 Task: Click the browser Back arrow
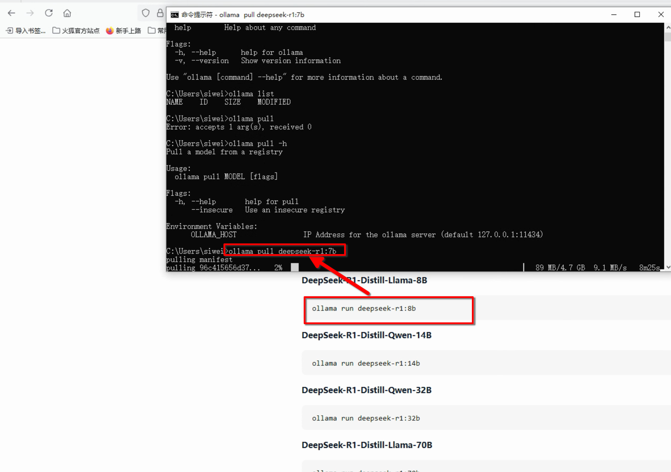[12, 13]
